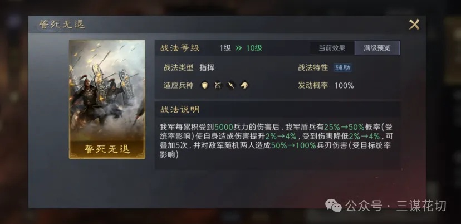Image resolution: width=461 pixels, height=224 pixels.
Task: Click the 10级 level value
Action: [x=254, y=48]
